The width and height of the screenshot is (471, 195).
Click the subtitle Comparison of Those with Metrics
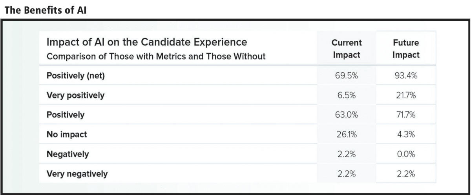click(156, 56)
